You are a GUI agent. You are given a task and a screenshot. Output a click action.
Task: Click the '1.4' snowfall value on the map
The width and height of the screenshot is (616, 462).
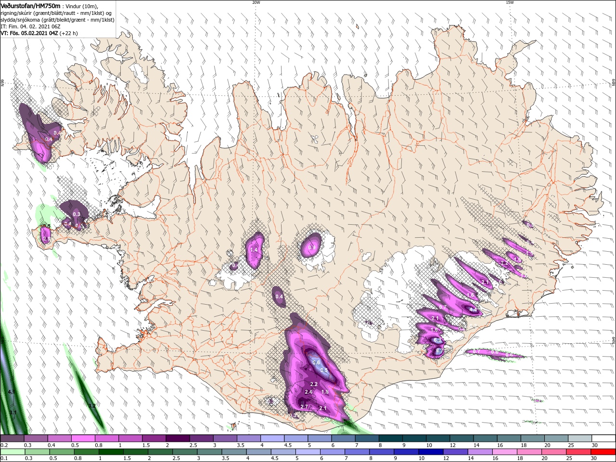(x=254, y=250)
